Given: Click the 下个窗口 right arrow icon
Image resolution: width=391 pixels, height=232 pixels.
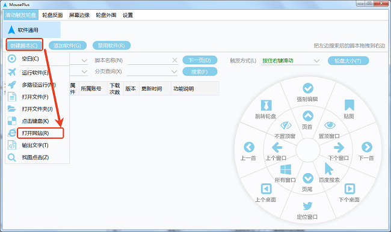Looking at the screenshot, I should coord(339,147).
